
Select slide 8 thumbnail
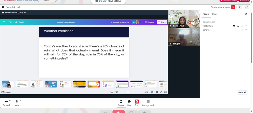click(108, 84)
